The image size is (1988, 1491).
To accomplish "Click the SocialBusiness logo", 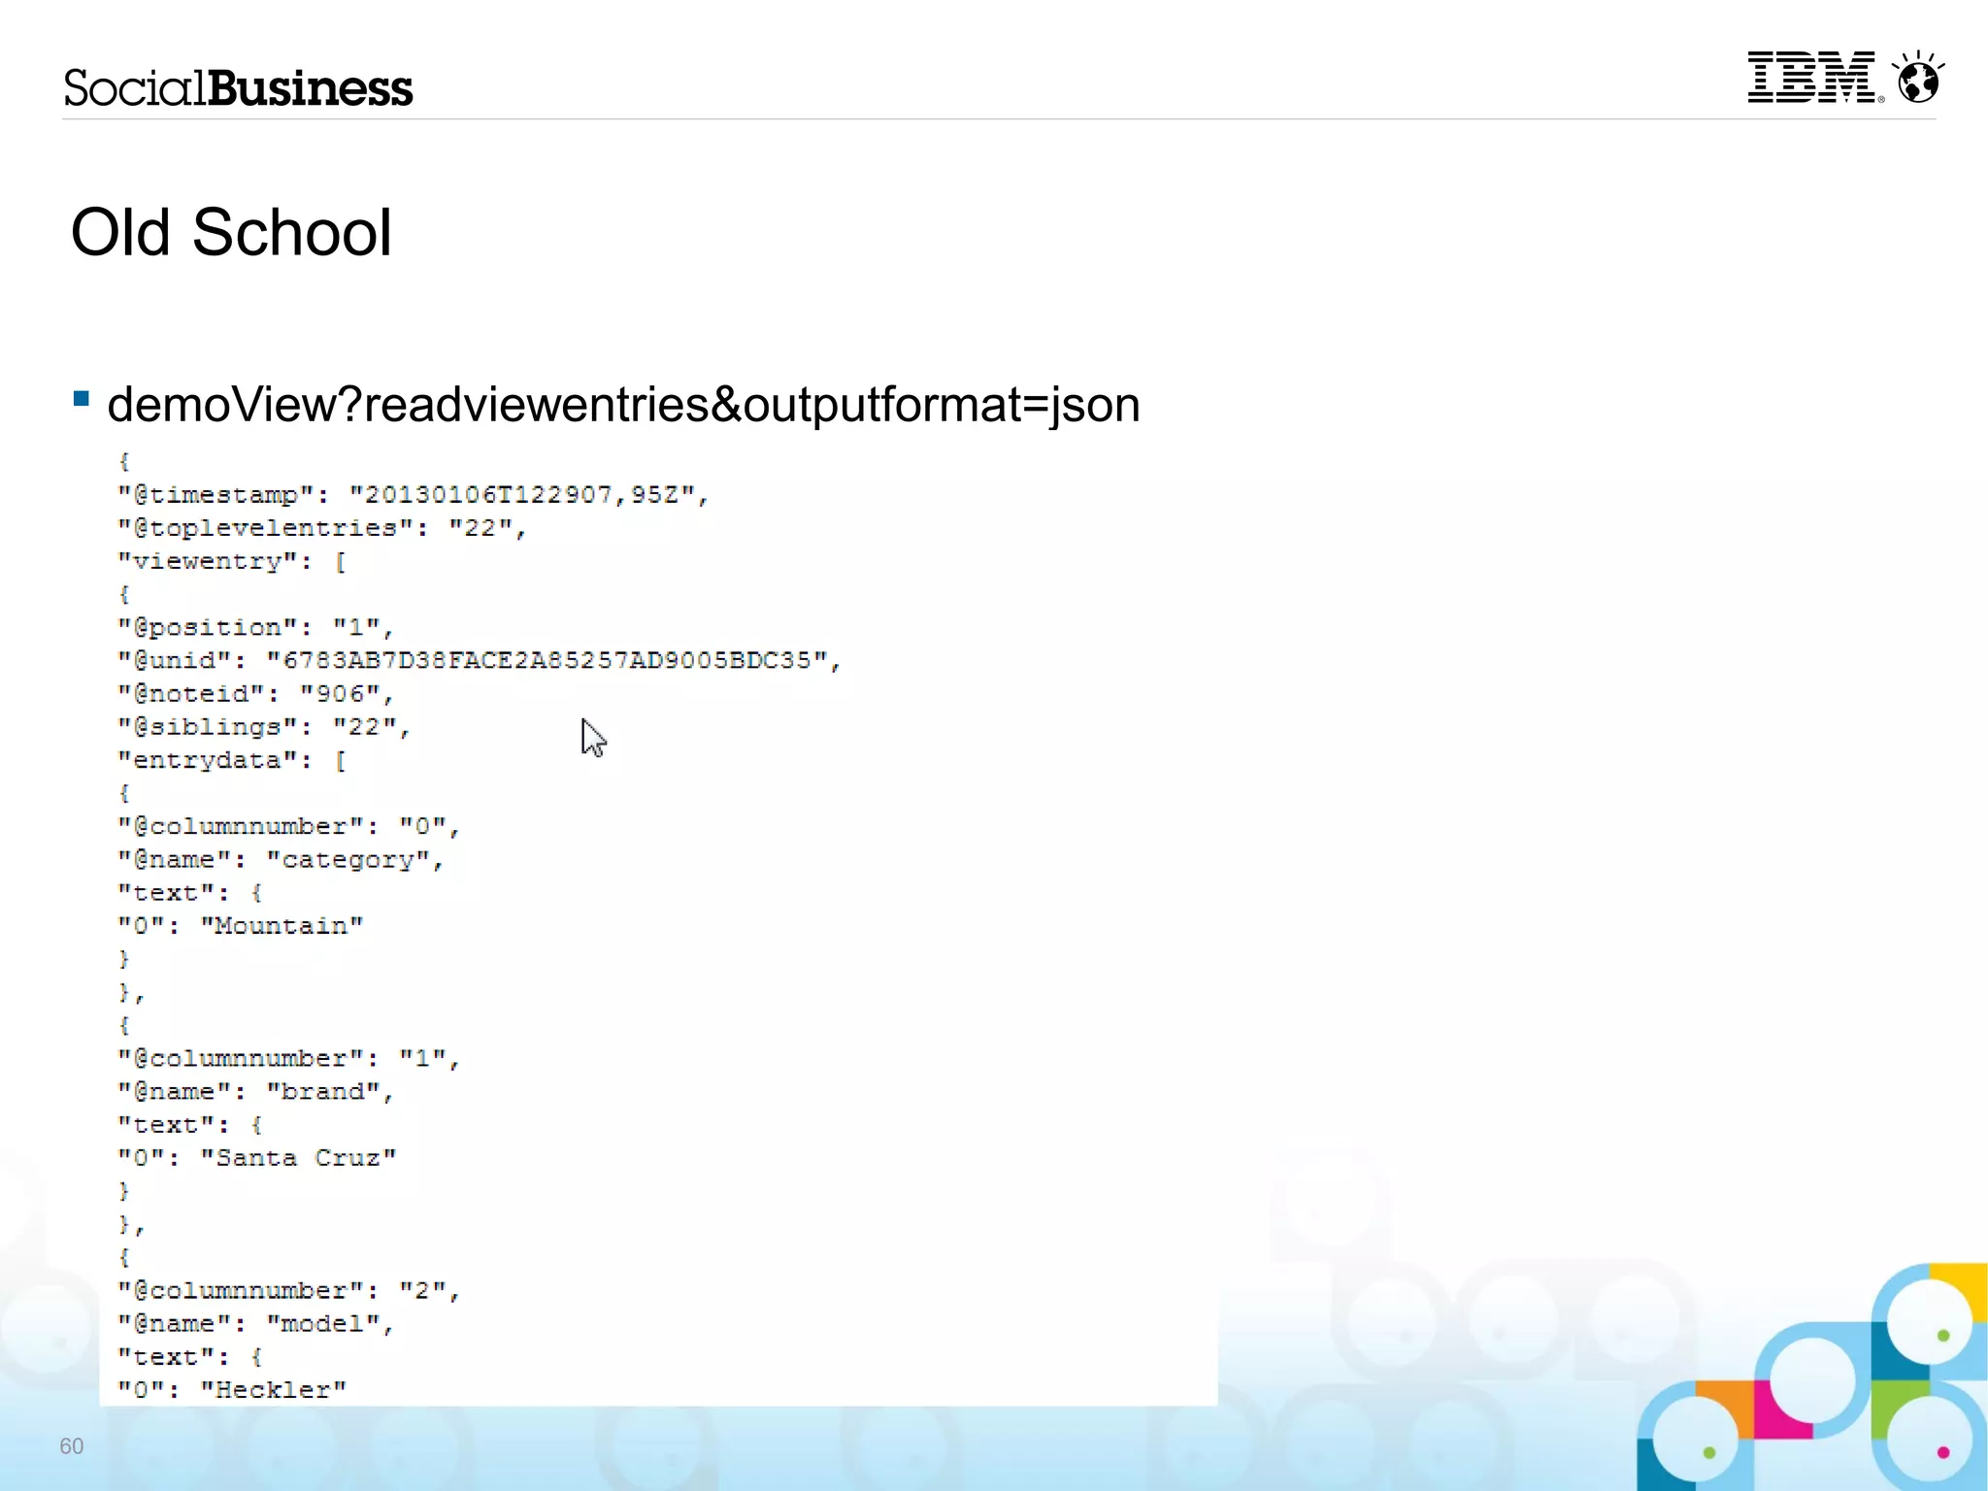I will point(238,87).
